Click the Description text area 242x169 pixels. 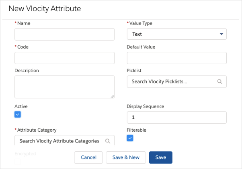64,87
